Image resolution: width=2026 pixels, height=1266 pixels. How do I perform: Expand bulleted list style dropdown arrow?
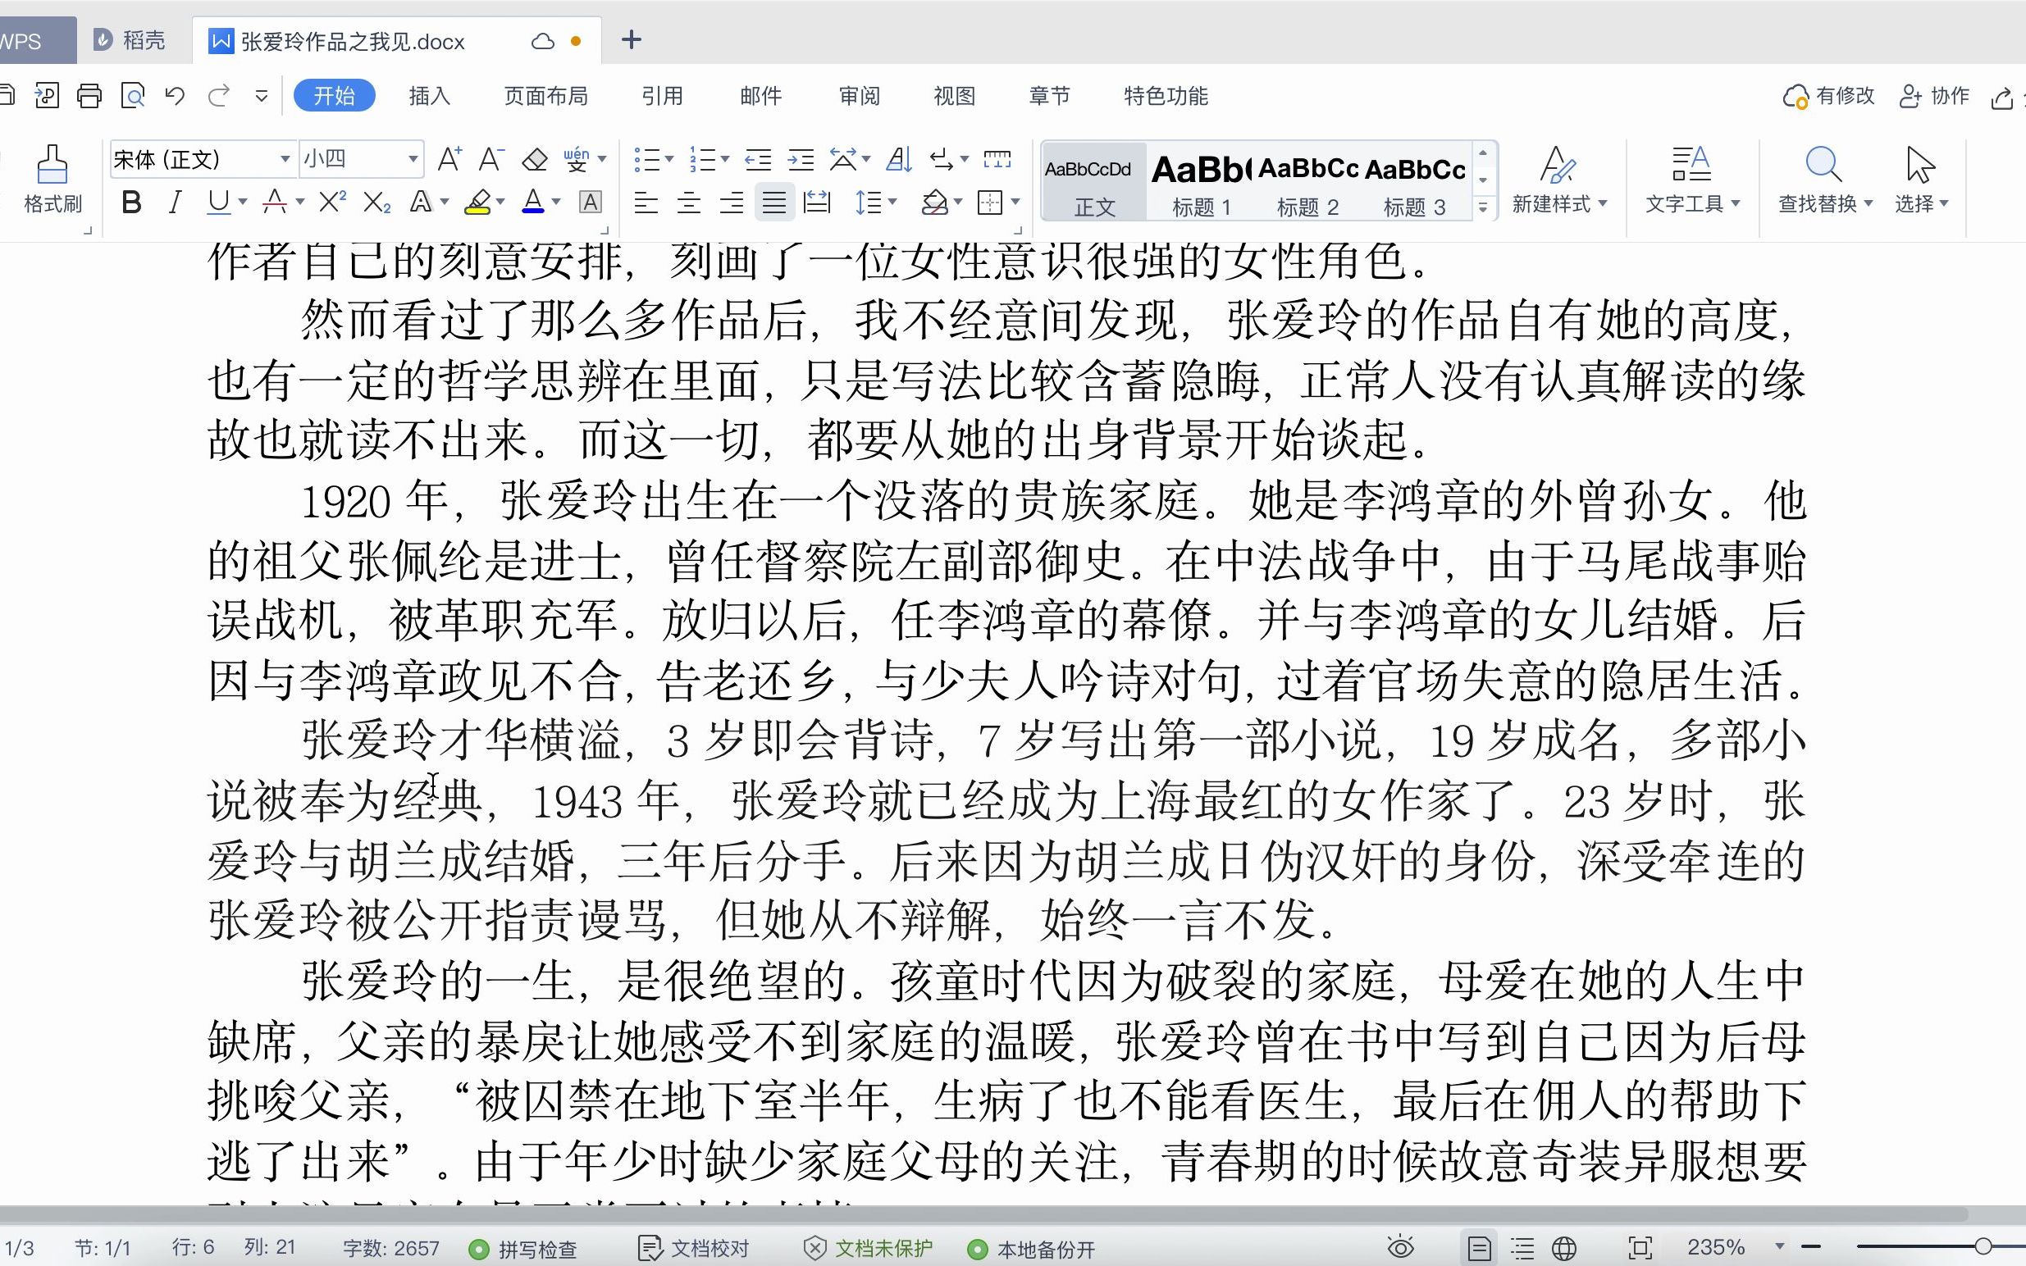pos(669,159)
